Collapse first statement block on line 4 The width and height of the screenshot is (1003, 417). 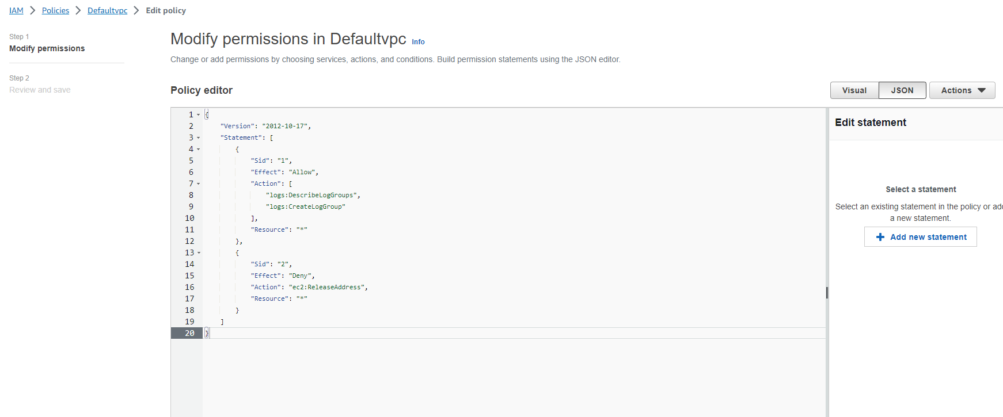click(199, 149)
